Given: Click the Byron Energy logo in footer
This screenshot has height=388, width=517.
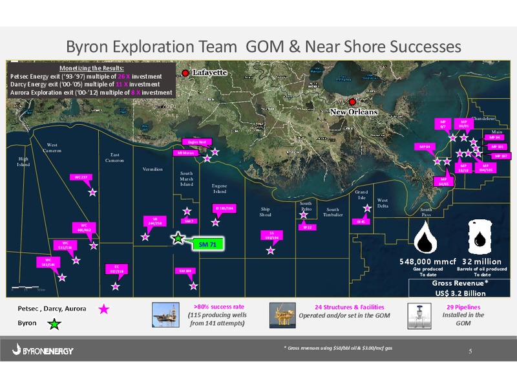Looking at the screenshot, I should [43, 349].
